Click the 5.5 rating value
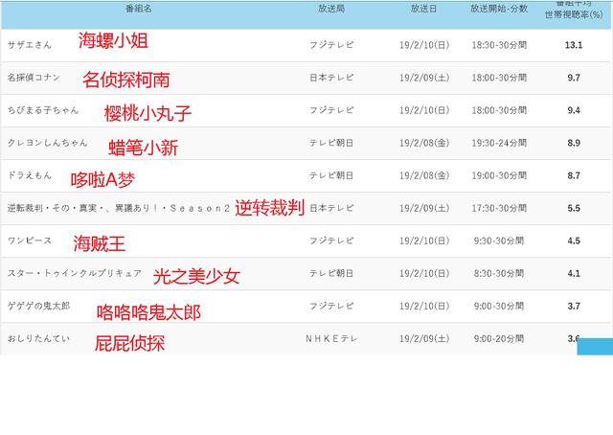This screenshot has width=613, height=435. tap(574, 208)
